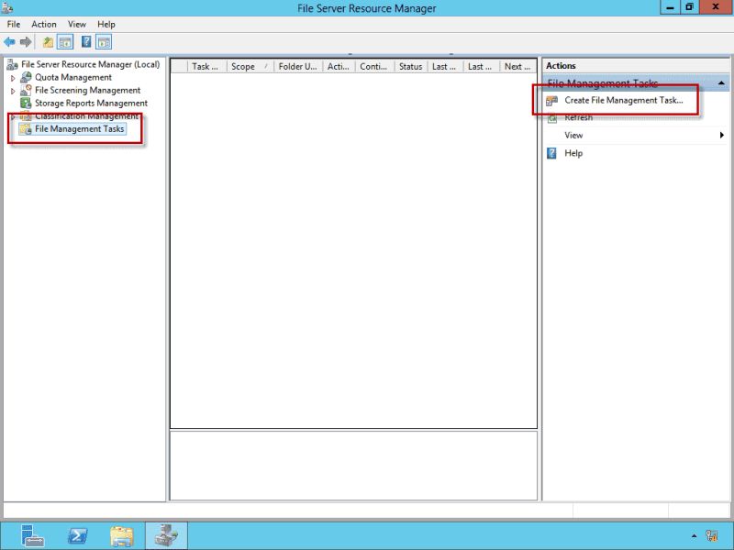Click Refresh in the Actions pane
This screenshot has width=734, height=550.
tap(579, 117)
